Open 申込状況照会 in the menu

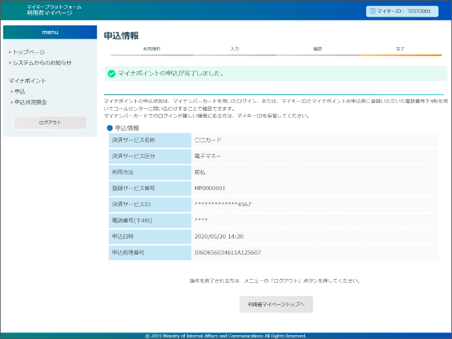pos(30,102)
